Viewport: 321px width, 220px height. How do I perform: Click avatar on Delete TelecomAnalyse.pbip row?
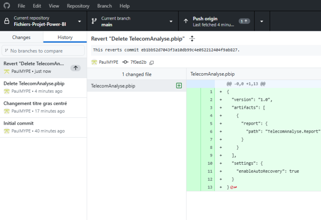coord(7,91)
